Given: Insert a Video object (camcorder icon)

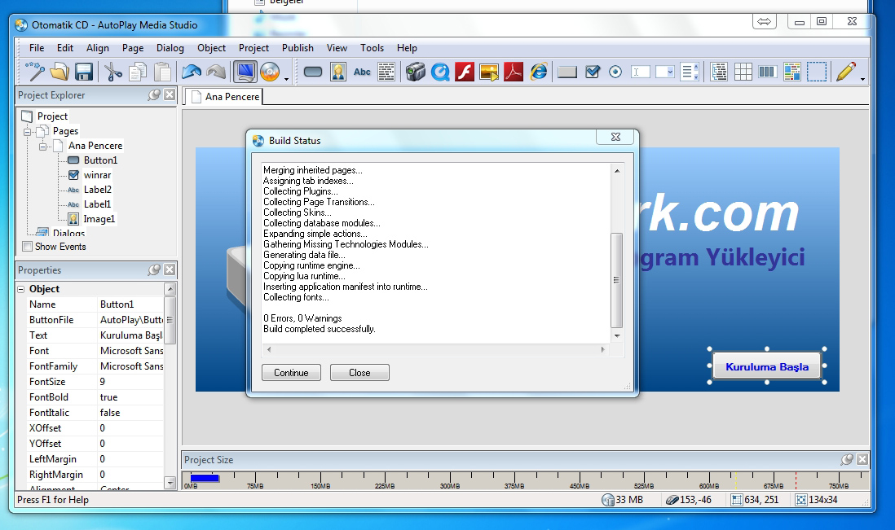Looking at the screenshot, I should pos(416,72).
